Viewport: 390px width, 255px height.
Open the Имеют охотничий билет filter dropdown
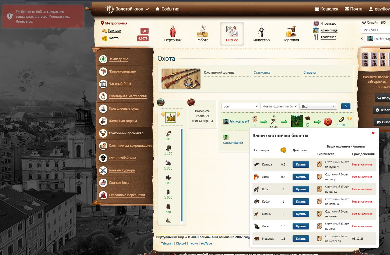tap(279, 106)
